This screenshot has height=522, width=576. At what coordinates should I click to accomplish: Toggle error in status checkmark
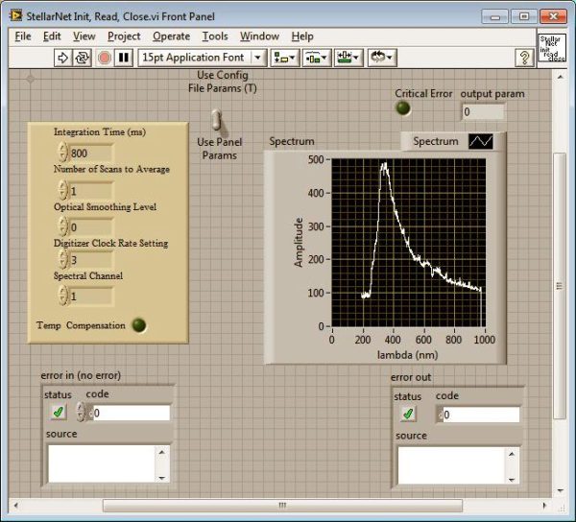[x=58, y=413]
